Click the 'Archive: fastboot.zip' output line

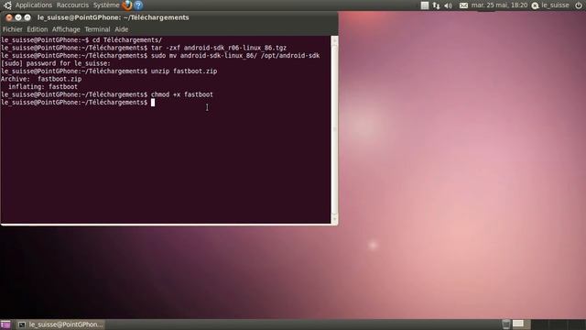[x=41, y=79]
